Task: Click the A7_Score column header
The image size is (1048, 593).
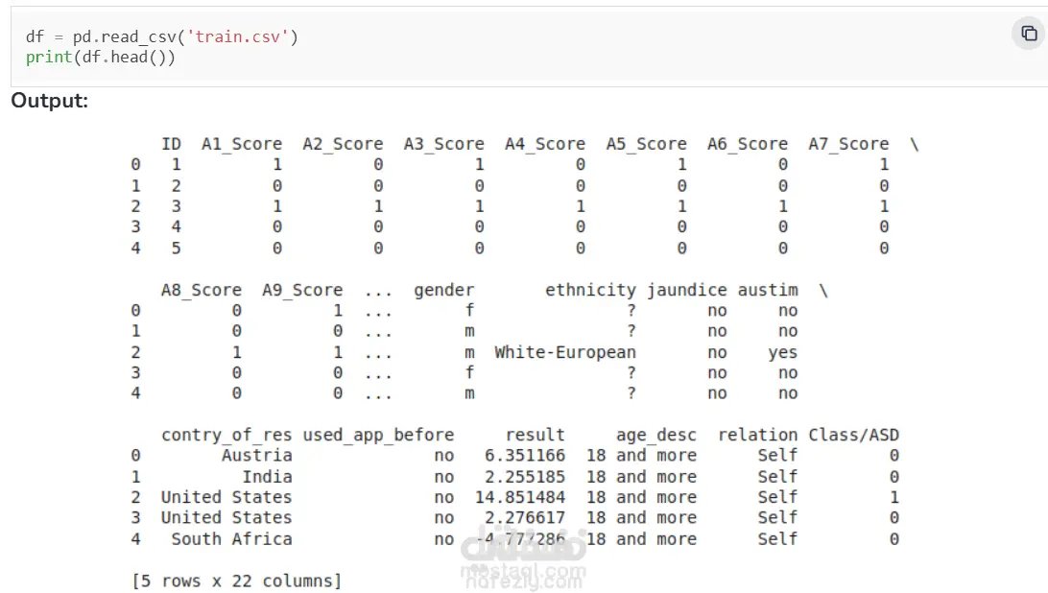Action: click(848, 144)
